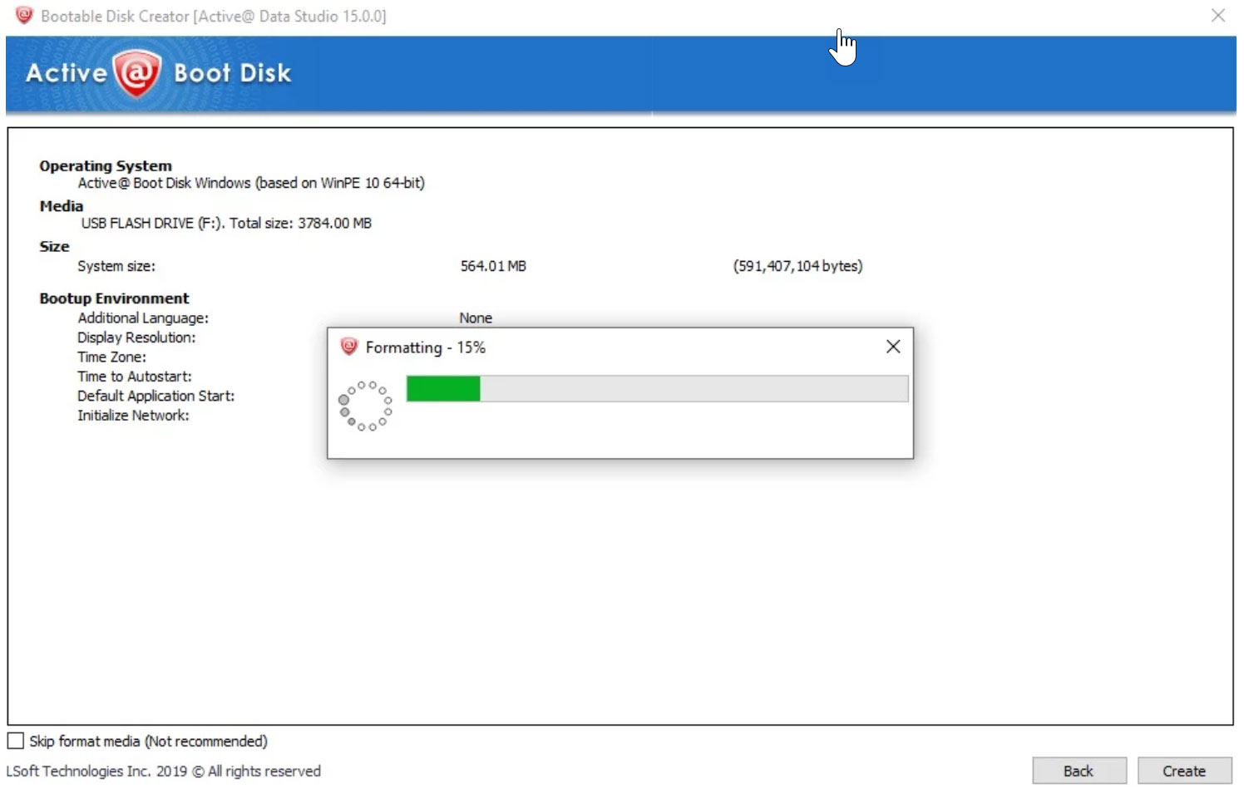Click the Active@ Boot Disk banner logo
Image resolution: width=1244 pixels, height=798 pixels.
tap(158, 73)
